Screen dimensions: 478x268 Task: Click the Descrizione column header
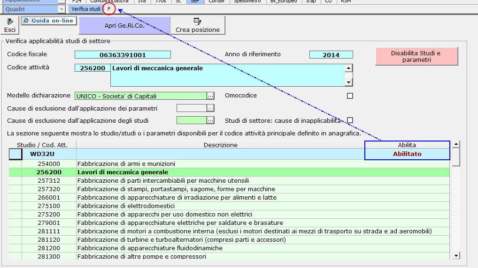[x=220, y=145]
